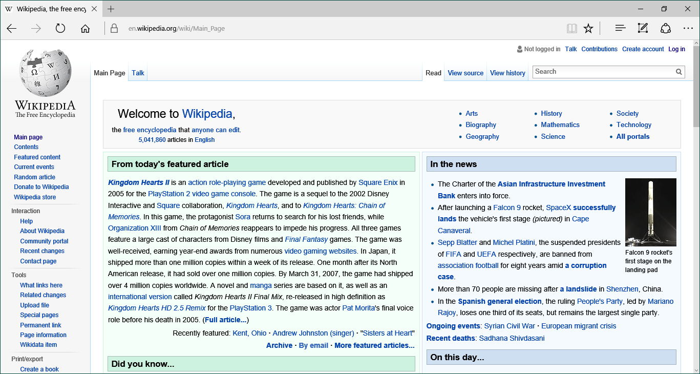
Task: Open the Full article... link
Action: tap(226, 320)
